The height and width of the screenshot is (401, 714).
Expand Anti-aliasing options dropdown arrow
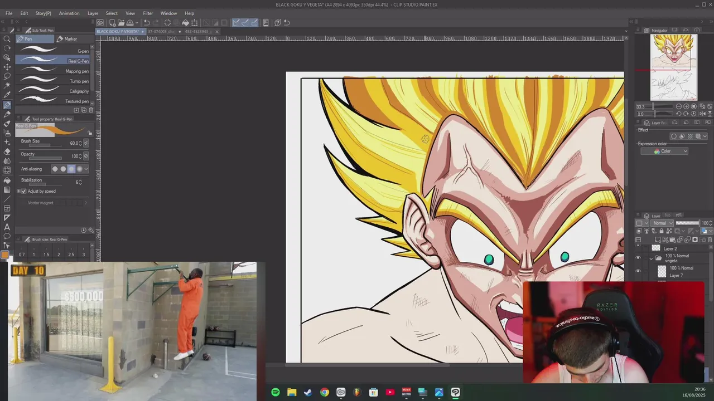(86, 169)
